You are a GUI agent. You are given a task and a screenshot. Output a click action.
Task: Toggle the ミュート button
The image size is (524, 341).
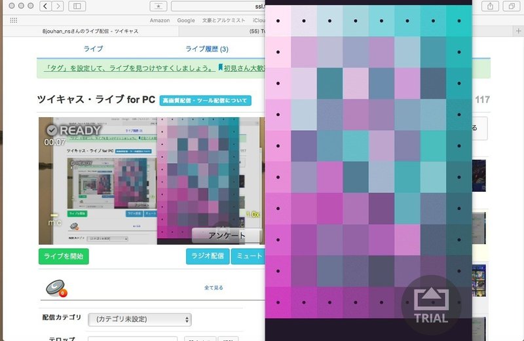(248, 256)
